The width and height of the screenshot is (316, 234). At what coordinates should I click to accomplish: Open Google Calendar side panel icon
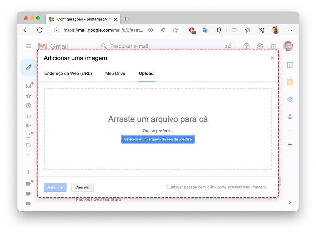pos(290,65)
